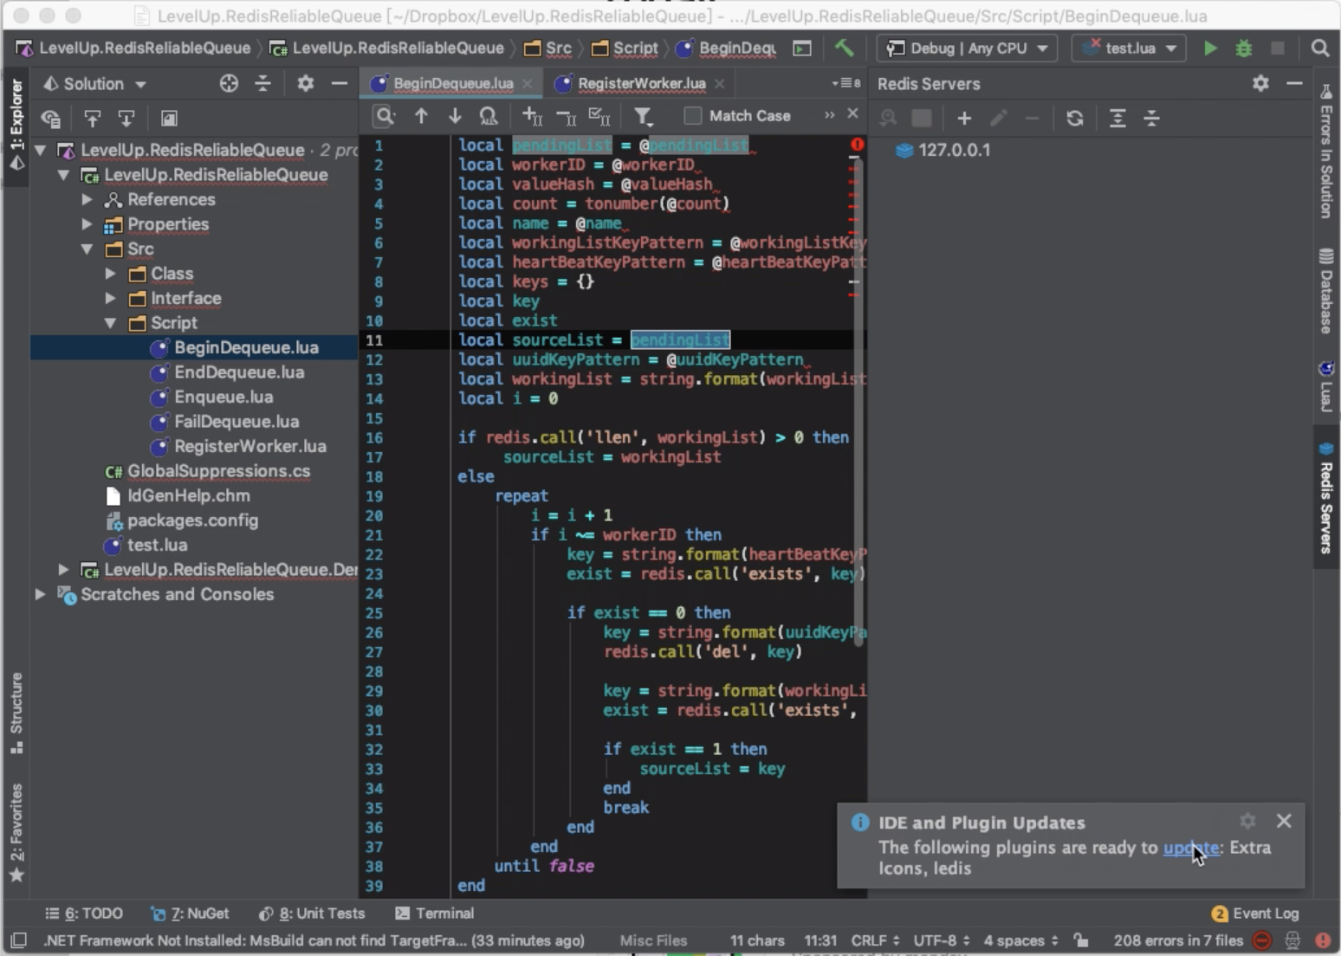Viewport: 1341px width, 956px height.
Task: Collapse the Src folder
Action: click(x=87, y=249)
